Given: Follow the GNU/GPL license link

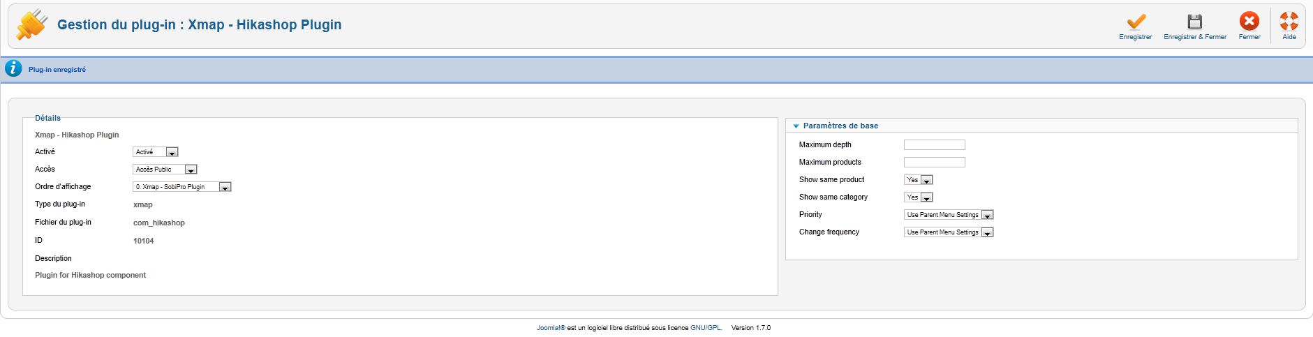Looking at the screenshot, I should (706, 328).
